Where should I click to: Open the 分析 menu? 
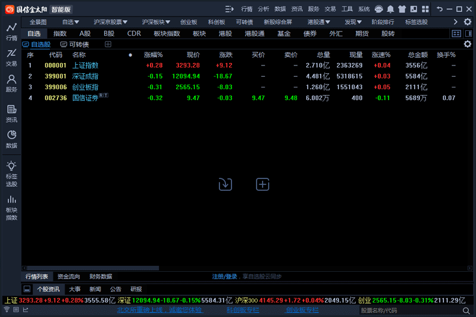pyautogui.click(x=263, y=9)
